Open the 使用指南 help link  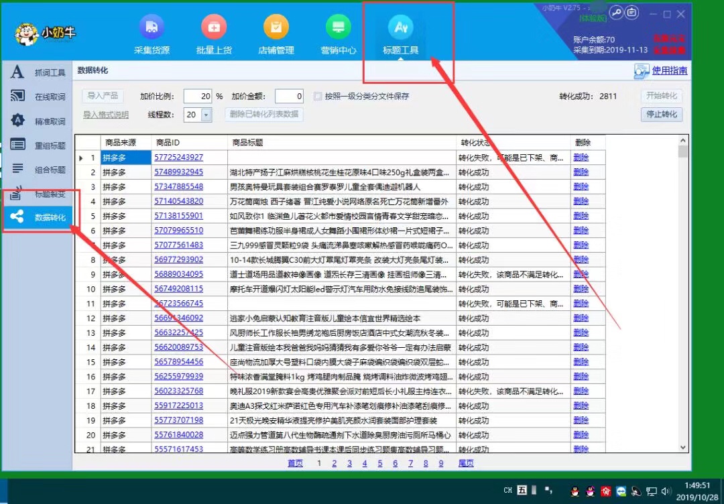coord(669,70)
